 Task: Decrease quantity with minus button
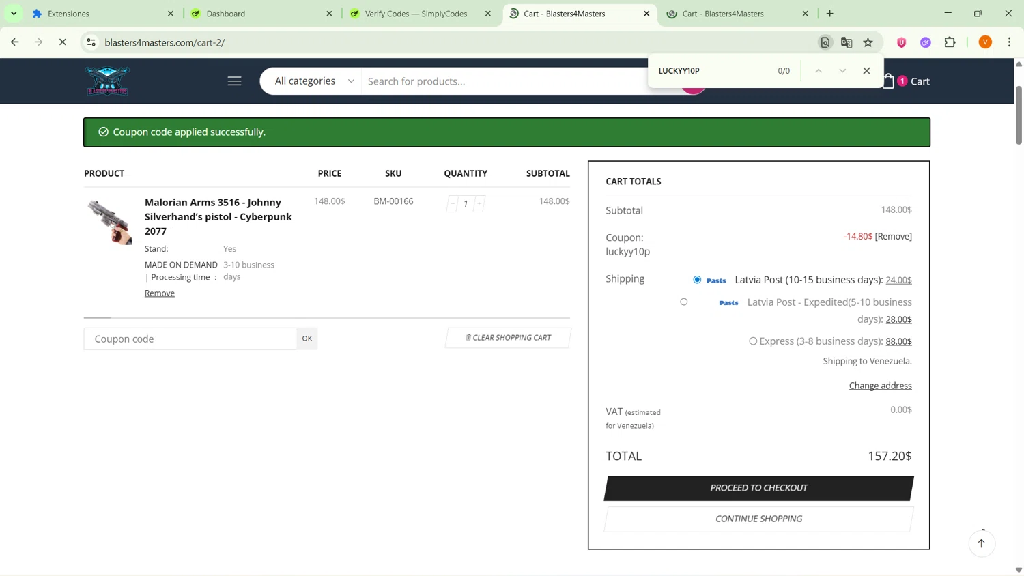pyautogui.click(x=453, y=203)
